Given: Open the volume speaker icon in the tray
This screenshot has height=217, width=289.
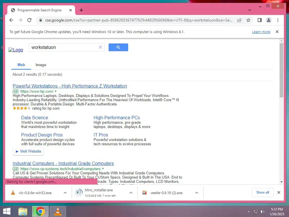Looking at the screenshot, I should click(x=262, y=212).
